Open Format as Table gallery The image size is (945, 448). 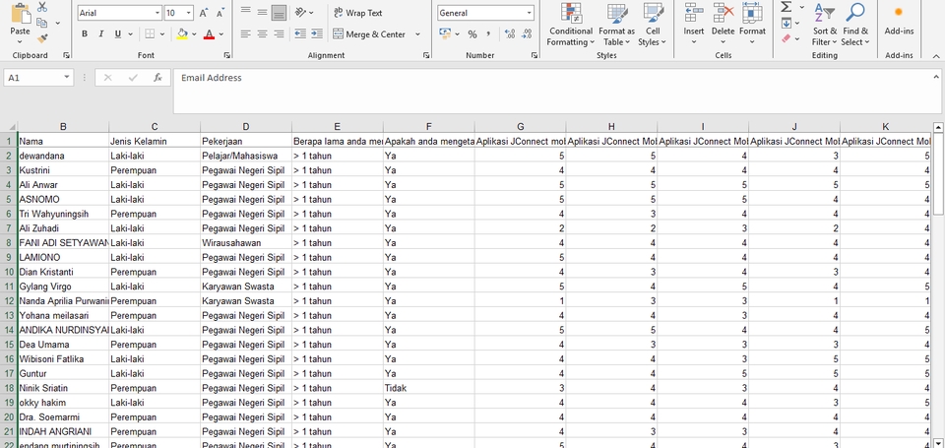pos(616,25)
